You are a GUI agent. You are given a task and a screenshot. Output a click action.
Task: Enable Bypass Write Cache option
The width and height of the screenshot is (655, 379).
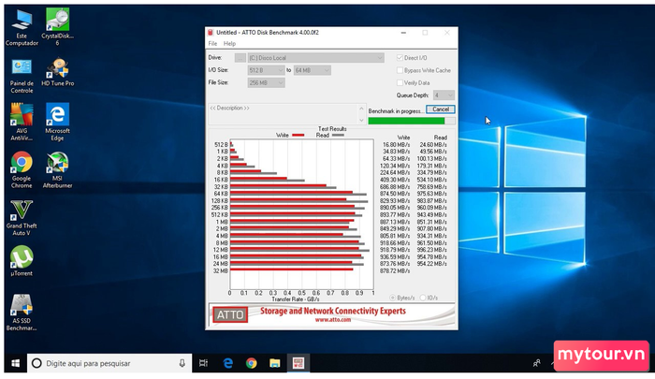pyautogui.click(x=400, y=70)
